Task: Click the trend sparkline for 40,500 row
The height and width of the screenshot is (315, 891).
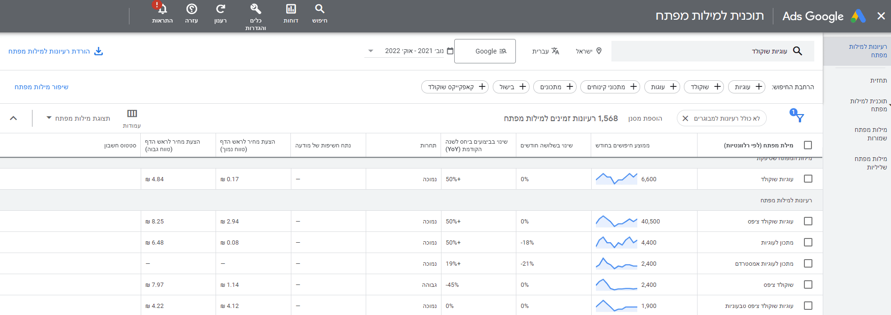Action: pos(616,221)
